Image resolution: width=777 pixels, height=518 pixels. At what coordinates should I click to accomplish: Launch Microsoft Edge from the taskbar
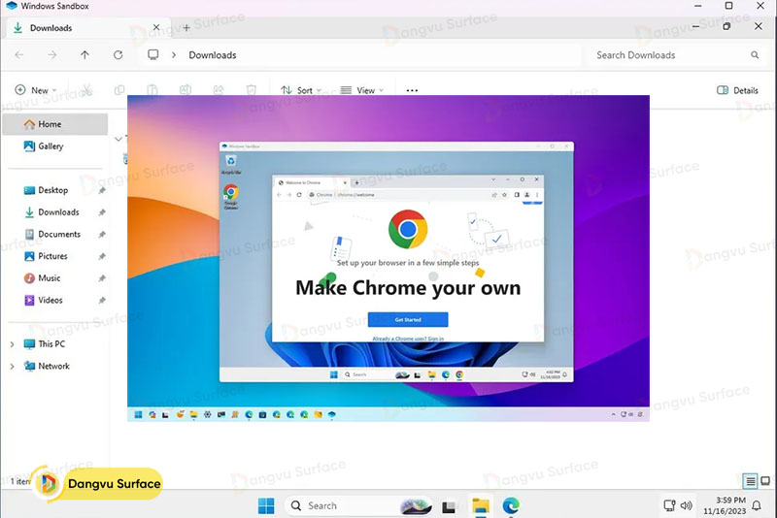click(511, 505)
